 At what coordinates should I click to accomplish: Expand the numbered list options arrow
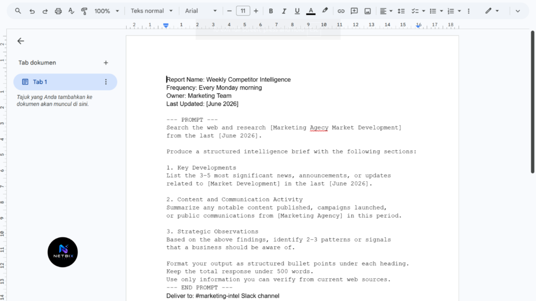point(460,11)
